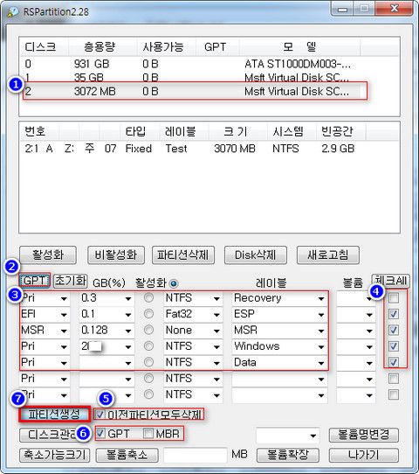Click the 초기화 reset button
This screenshot has height=474, width=419.
coord(71,281)
